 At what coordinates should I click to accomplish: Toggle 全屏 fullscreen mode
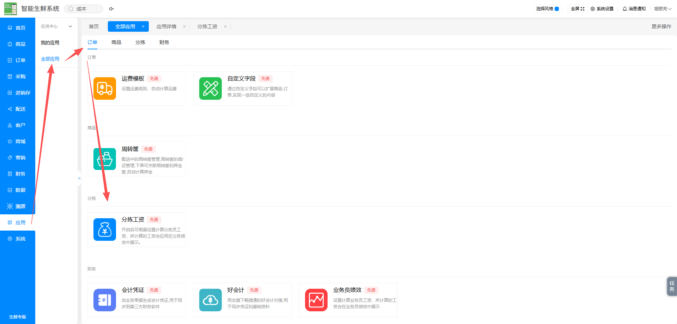point(578,9)
